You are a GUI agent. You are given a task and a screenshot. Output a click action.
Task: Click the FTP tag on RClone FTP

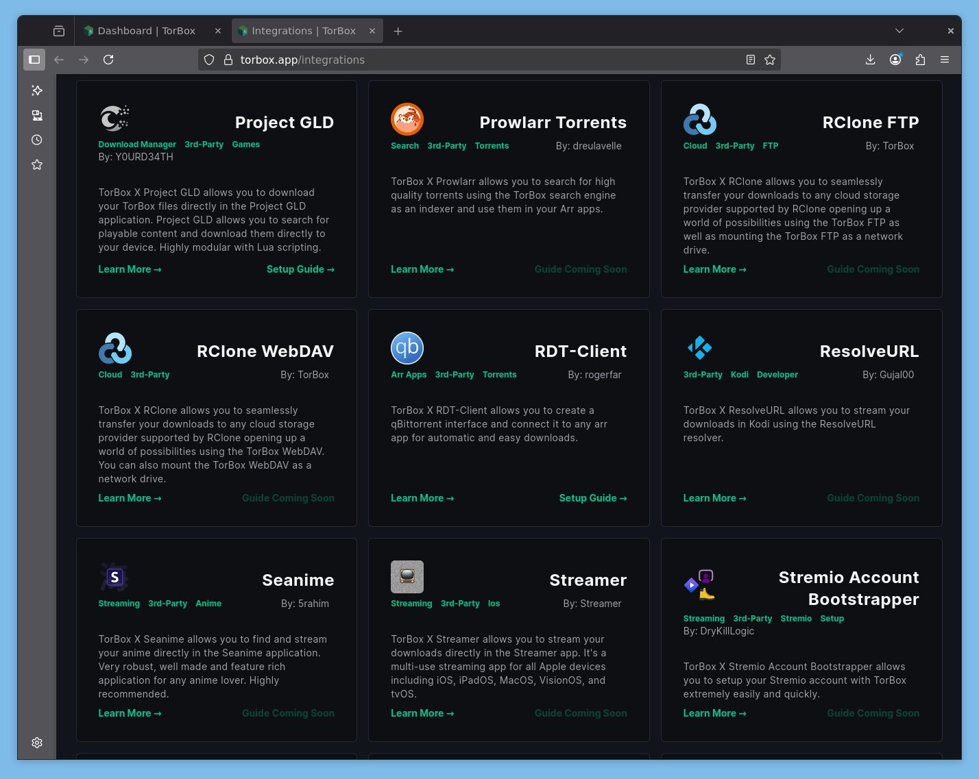771,146
